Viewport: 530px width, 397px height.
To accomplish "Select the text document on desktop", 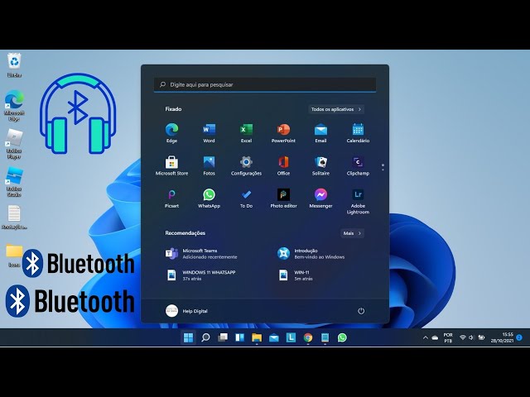I will pyautogui.click(x=14, y=217).
